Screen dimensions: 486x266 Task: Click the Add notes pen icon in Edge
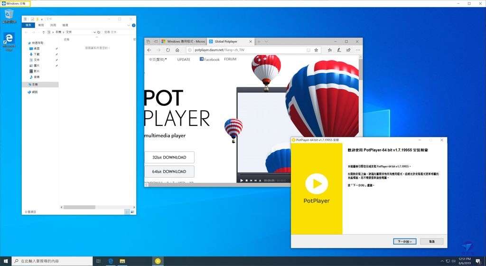click(x=339, y=50)
